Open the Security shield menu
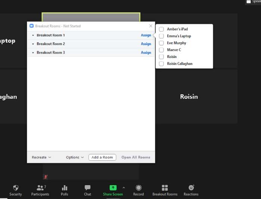 (16, 190)
